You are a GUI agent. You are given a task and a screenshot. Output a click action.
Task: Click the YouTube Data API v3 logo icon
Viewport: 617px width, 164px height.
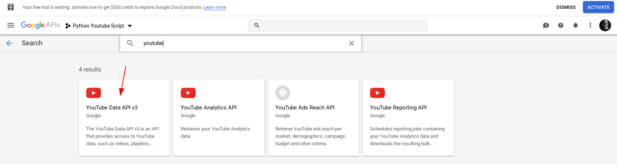[x=94, y=93]
